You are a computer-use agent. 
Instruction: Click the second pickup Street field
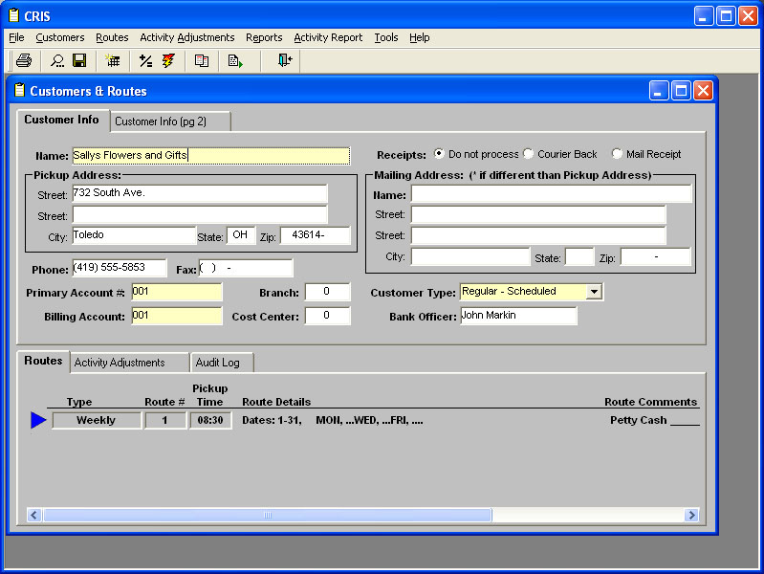(200, 214)
